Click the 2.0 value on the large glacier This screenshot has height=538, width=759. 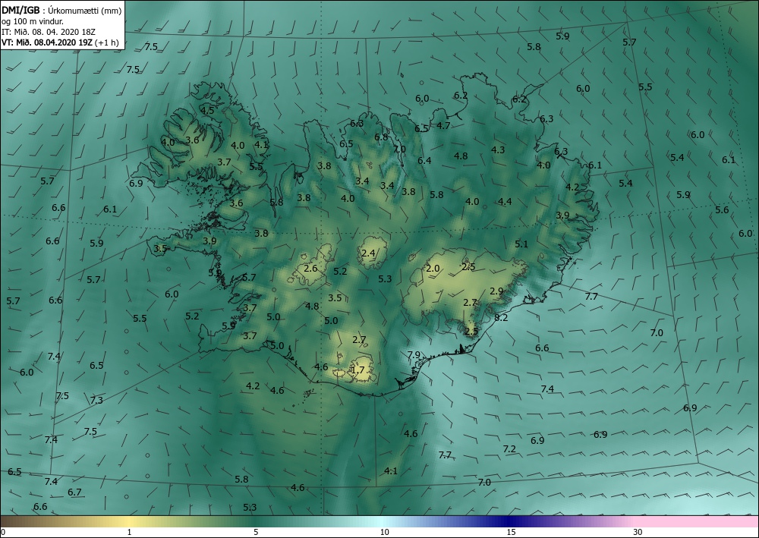(433, 269)
